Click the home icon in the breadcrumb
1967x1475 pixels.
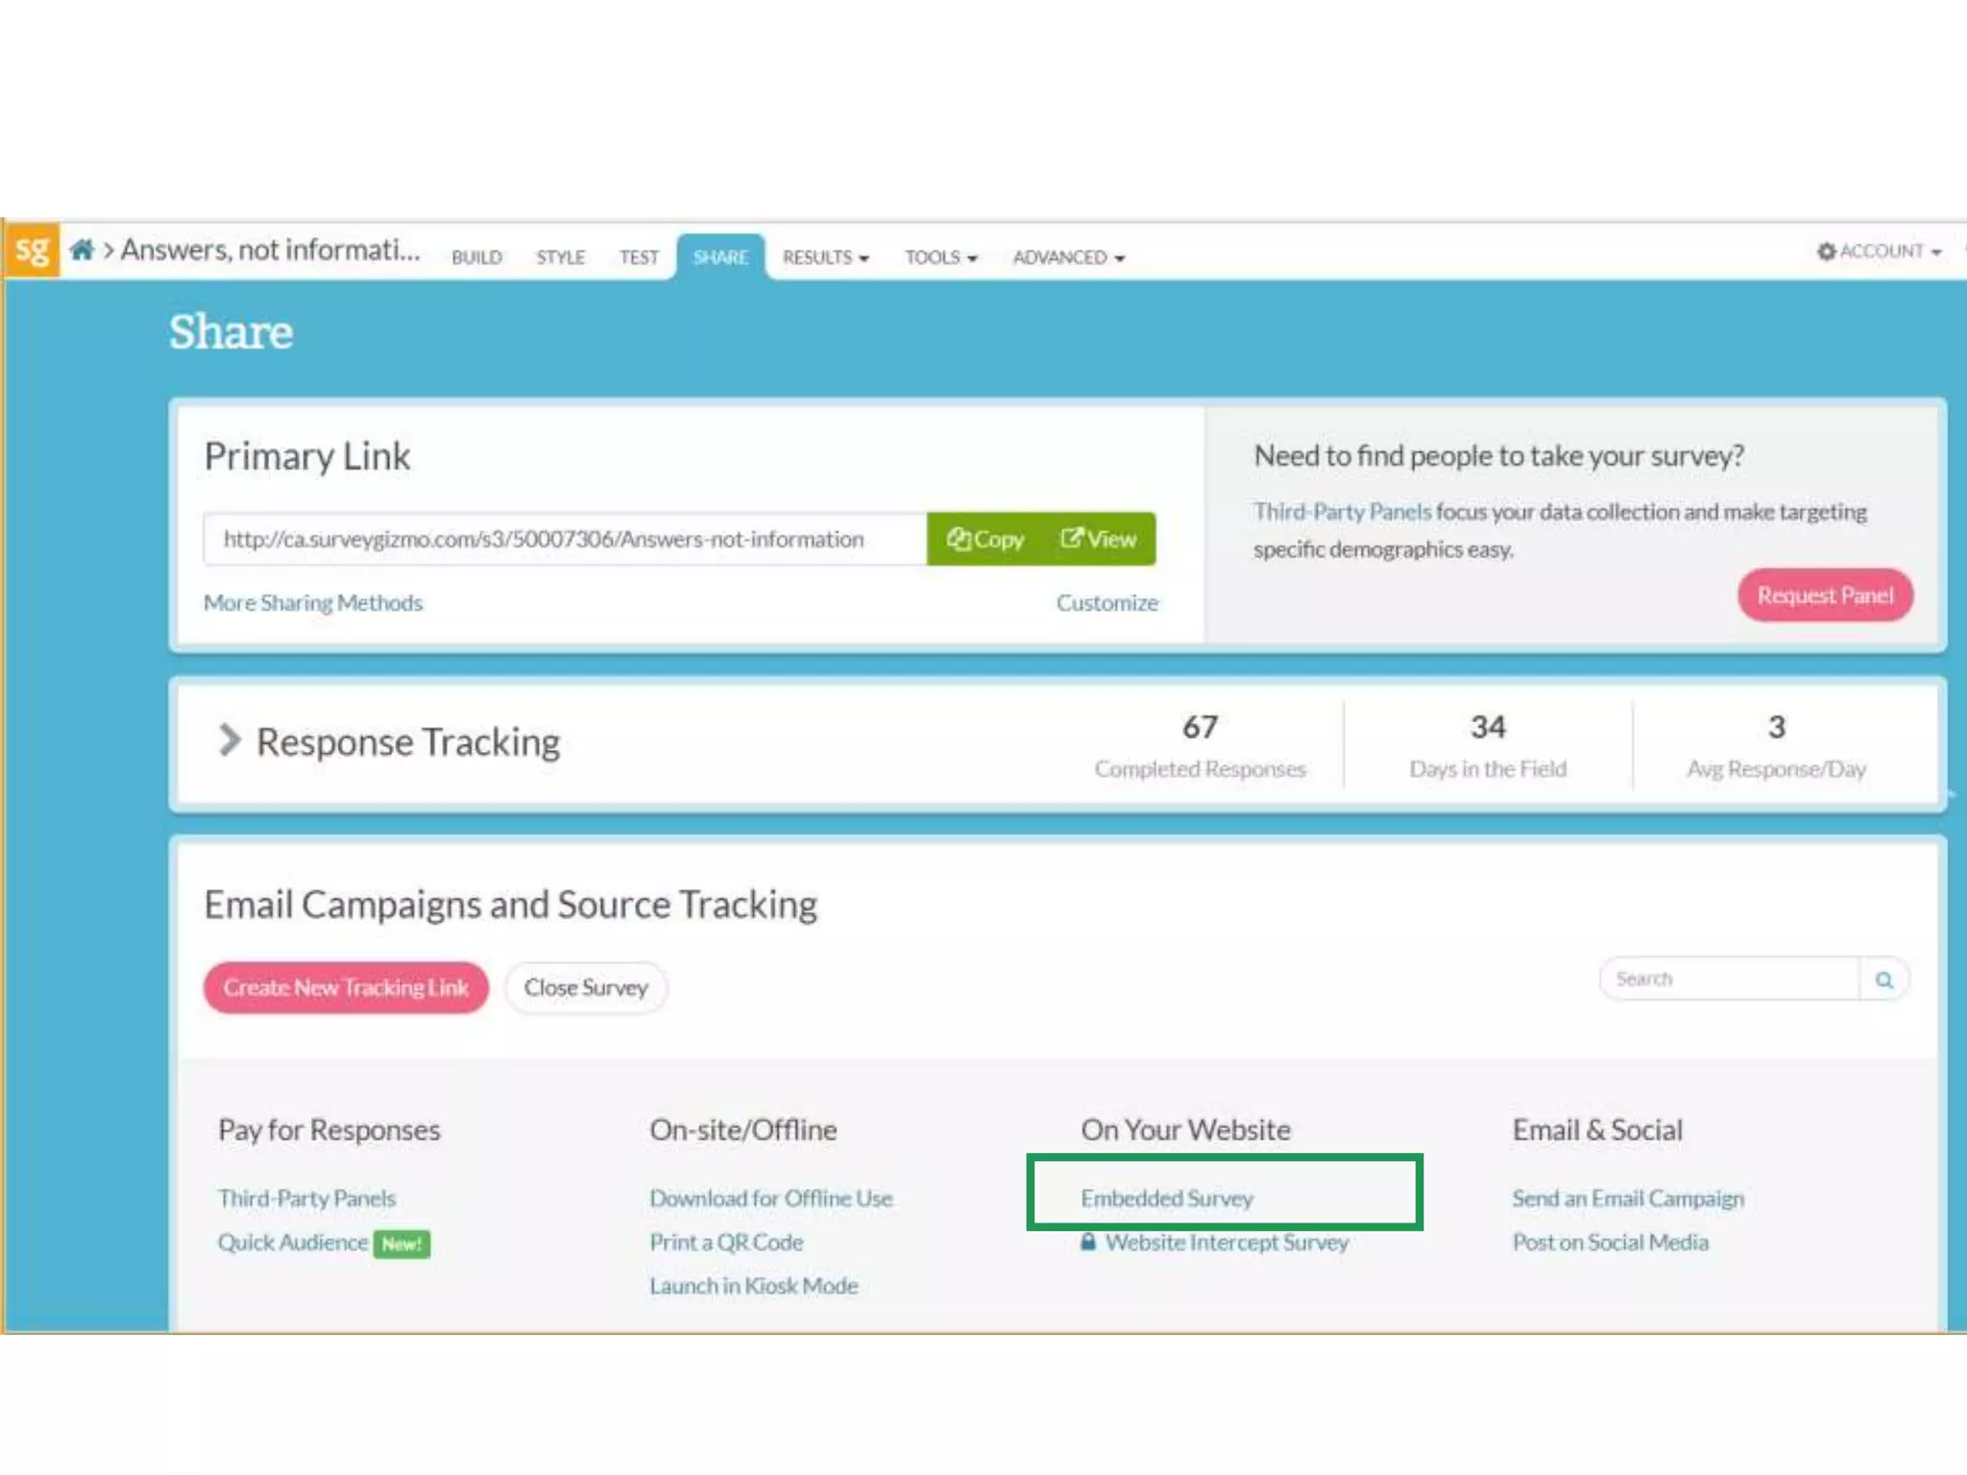tap(82, 251)
